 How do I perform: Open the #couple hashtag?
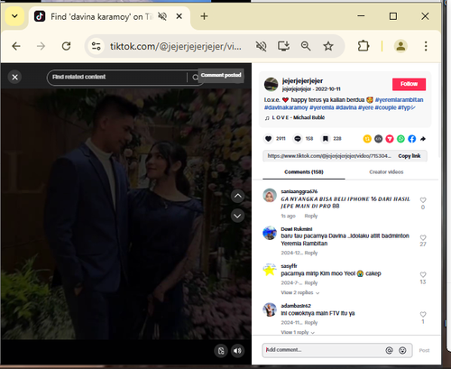pyautogui.click(x=385, y=107)
